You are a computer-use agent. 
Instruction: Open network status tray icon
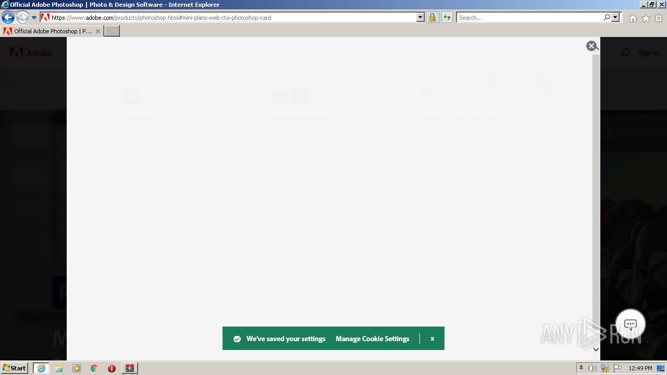click(x=605, y=368)
